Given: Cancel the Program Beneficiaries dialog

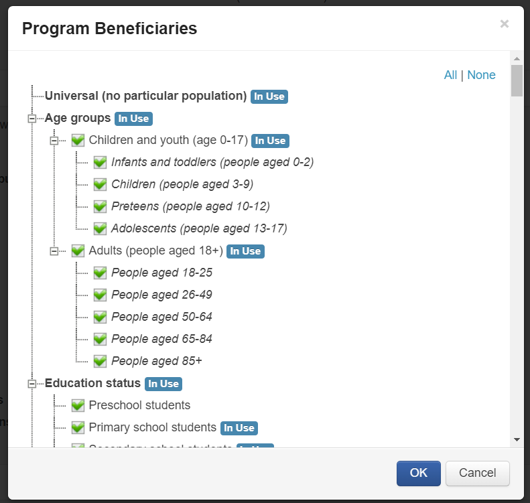Looking at the screenshot, I should (x=477, y=473).
